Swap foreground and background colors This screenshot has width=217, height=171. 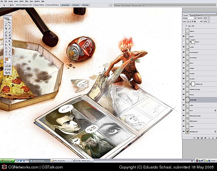pyautogui.click(x=10, y=58)
